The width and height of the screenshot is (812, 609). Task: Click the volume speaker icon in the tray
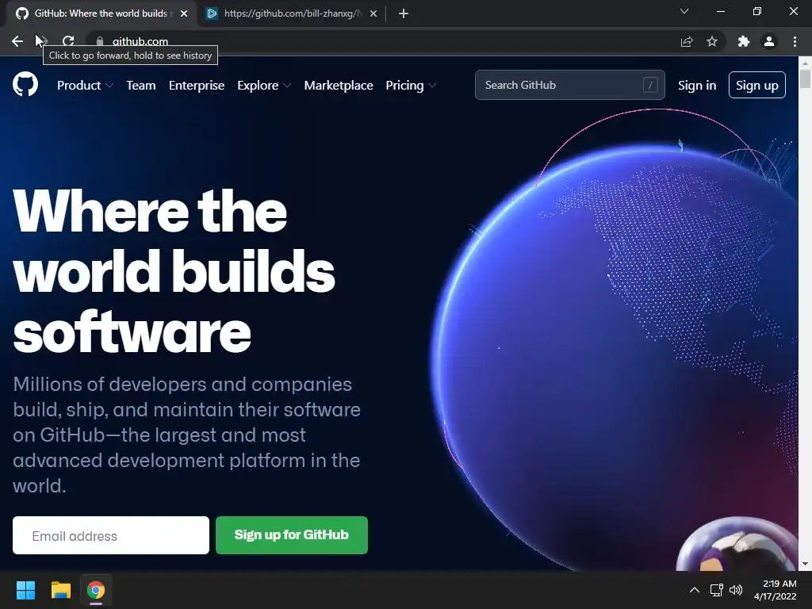click(735, 590)
